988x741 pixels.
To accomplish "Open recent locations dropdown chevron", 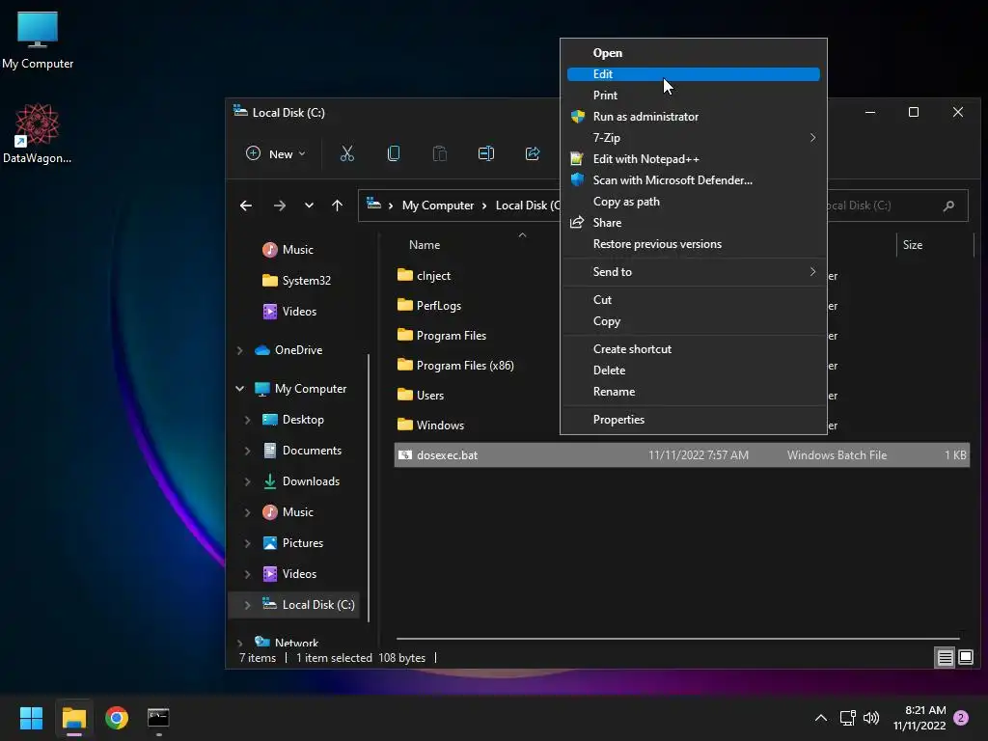I will (x=309, y=206).
